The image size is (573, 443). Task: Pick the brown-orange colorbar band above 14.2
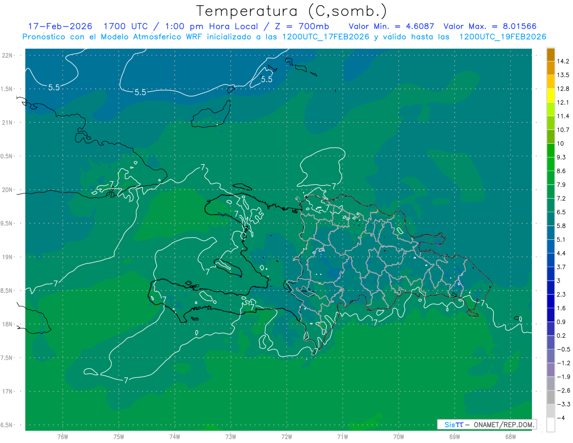pos(551,54)
